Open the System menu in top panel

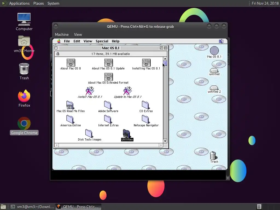[53, 3]
